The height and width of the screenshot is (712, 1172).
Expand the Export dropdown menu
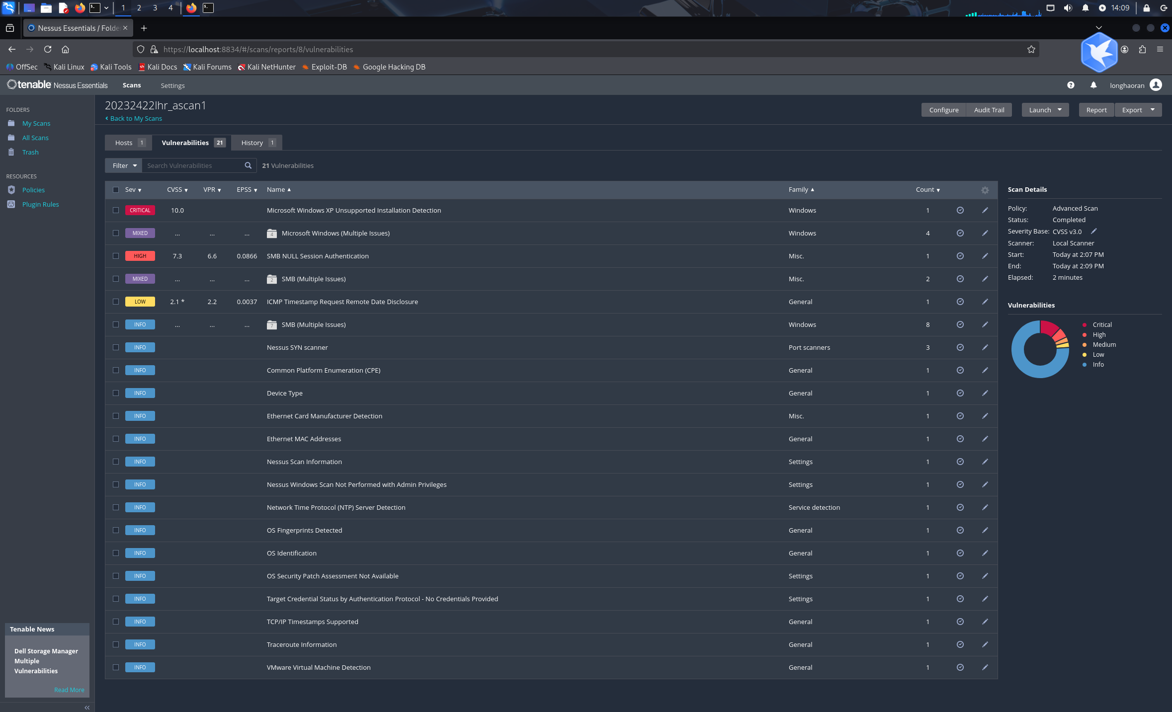[x=1152, y=110]
